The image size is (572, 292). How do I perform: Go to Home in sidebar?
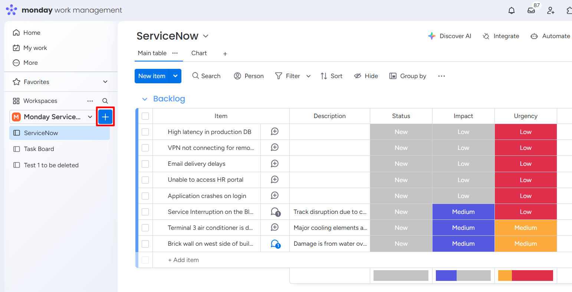[x=27, y=33]
